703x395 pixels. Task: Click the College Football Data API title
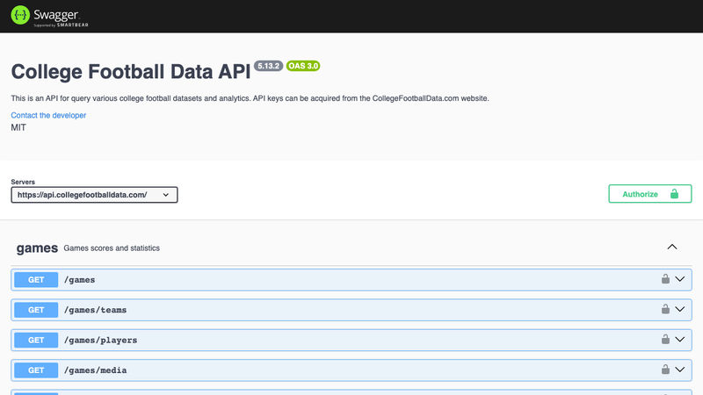tap(131, 72)
